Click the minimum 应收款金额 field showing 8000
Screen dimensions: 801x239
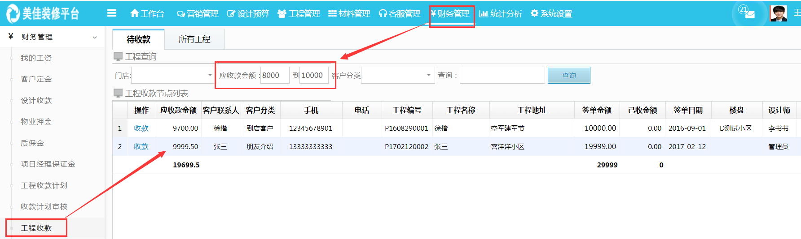pos(275,75)
